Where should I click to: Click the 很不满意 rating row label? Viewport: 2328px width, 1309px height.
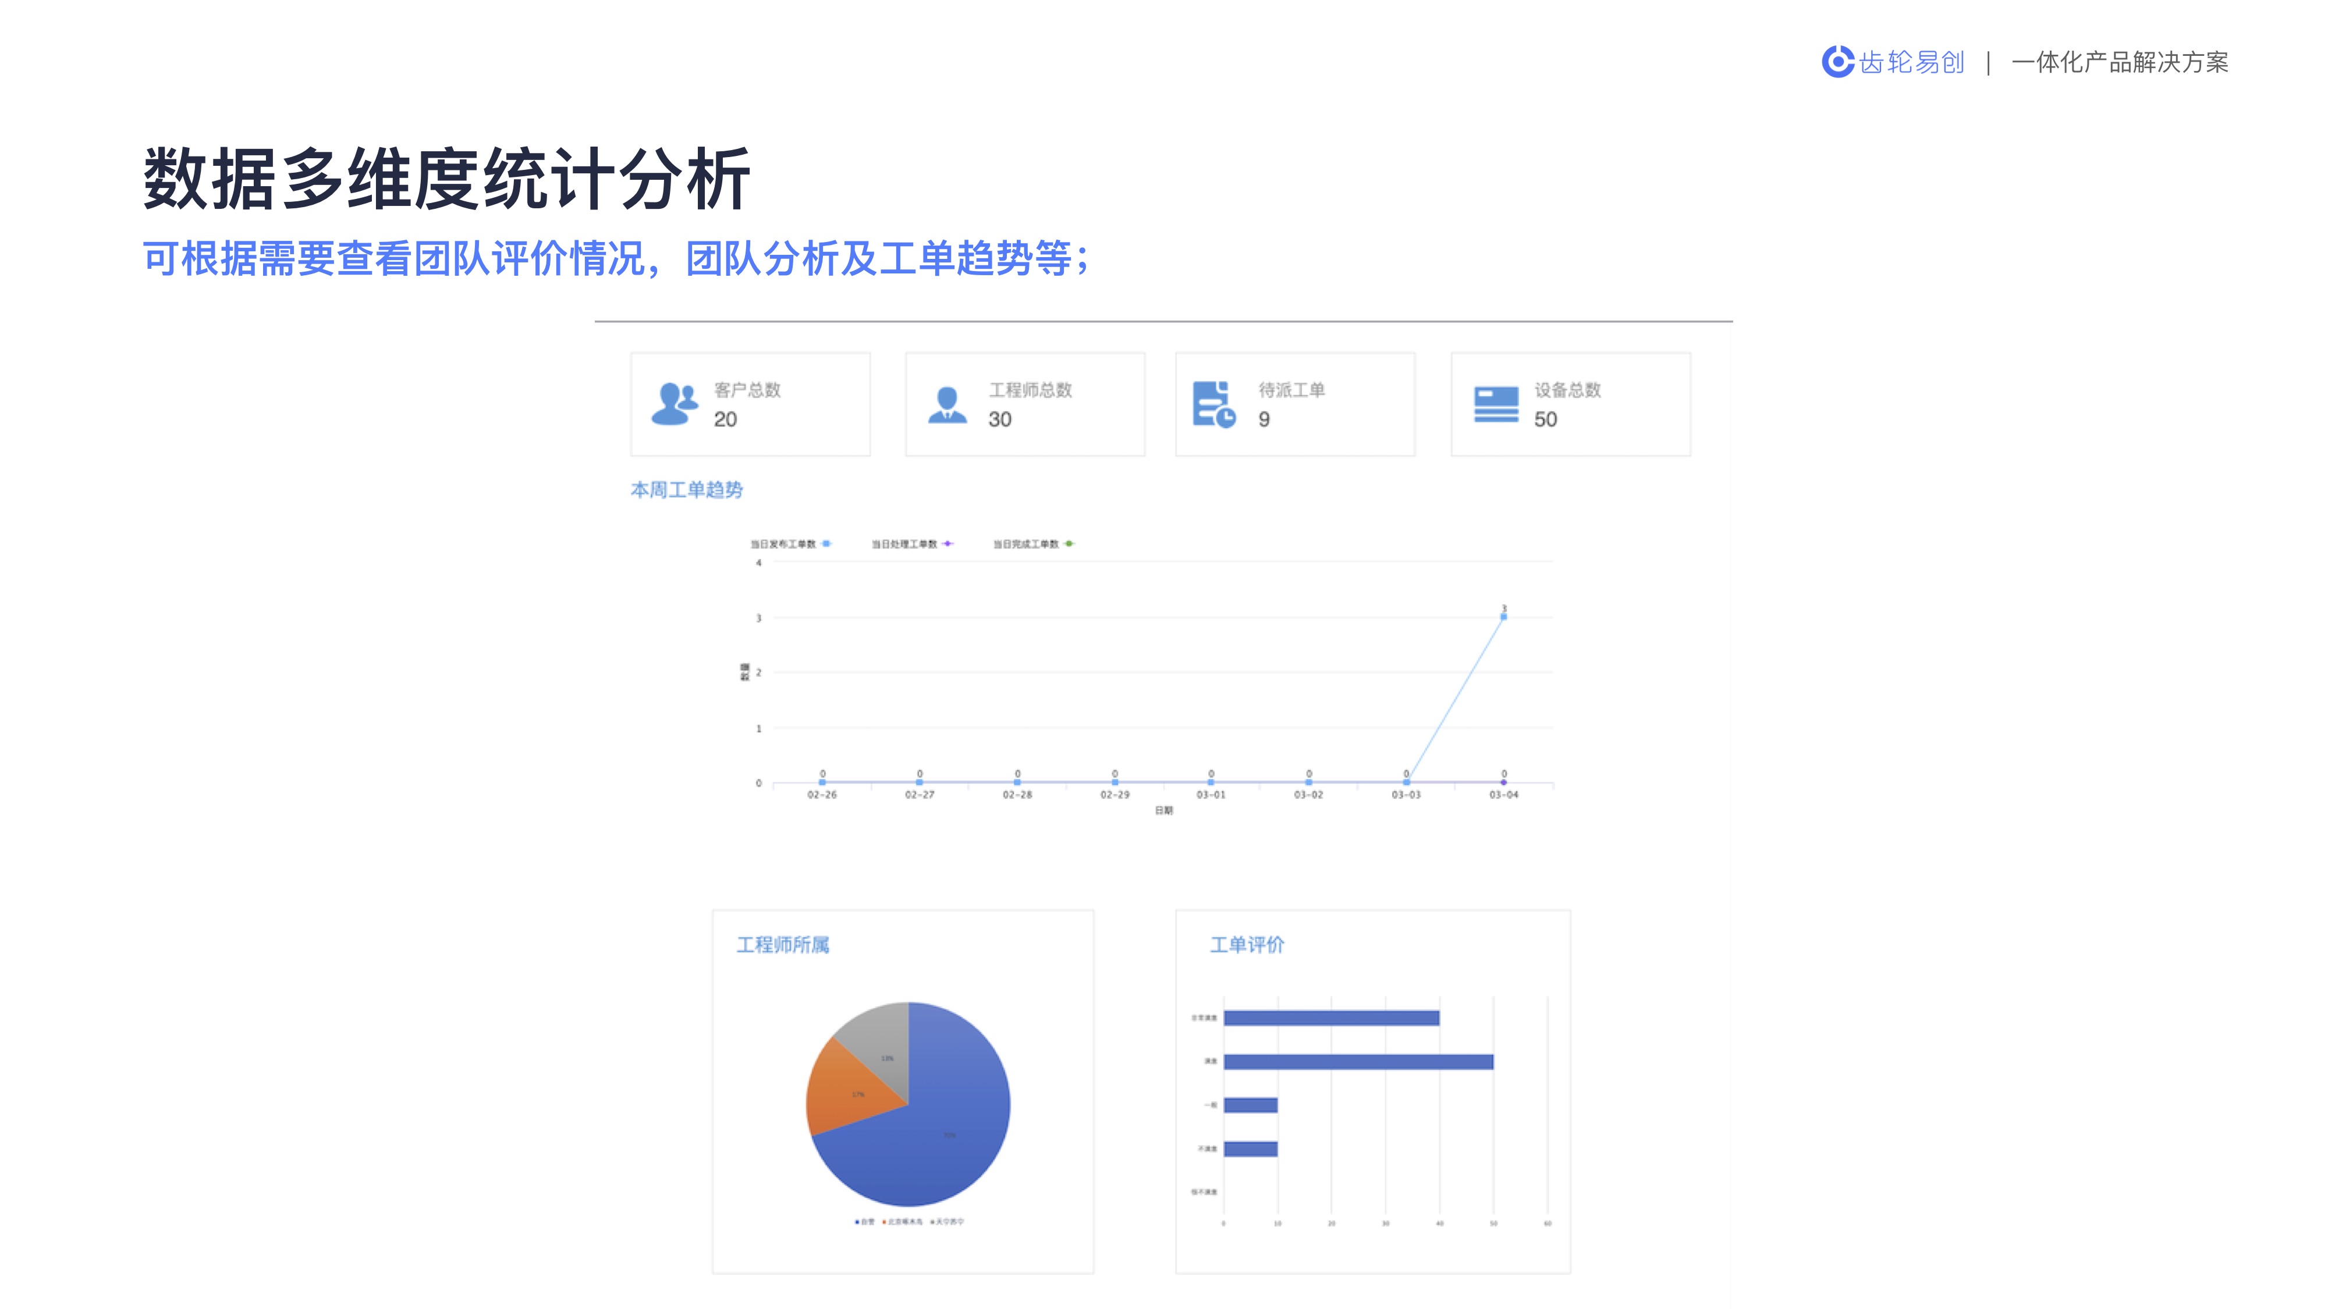tap(1204, 1193)
